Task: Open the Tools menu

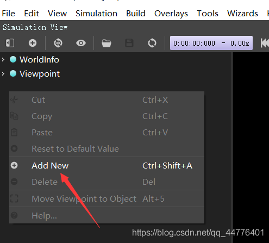Action: click(x=208, y=14)
